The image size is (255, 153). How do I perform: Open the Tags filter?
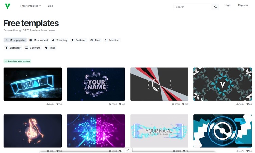pyautogui.click(x=50, y=48)
